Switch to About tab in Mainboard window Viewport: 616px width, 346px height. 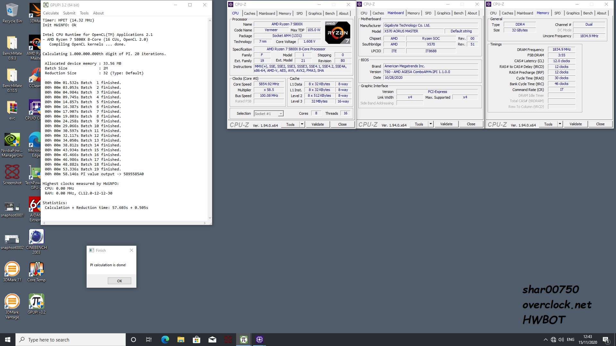tap(472, 13)
